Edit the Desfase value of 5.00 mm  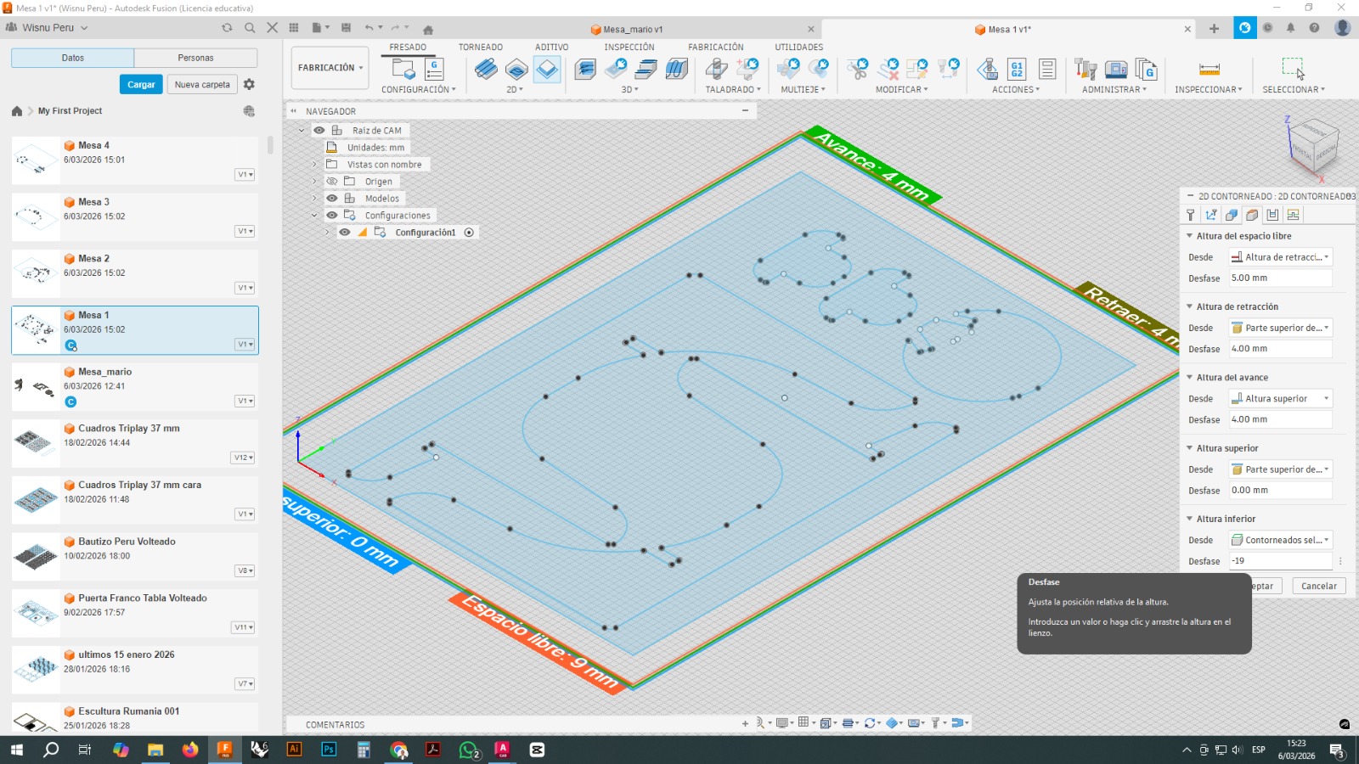click(x=1281, y=278)
